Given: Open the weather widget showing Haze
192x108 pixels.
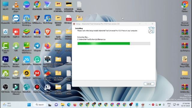Looking at the screenshot, I should pos(7,105).
